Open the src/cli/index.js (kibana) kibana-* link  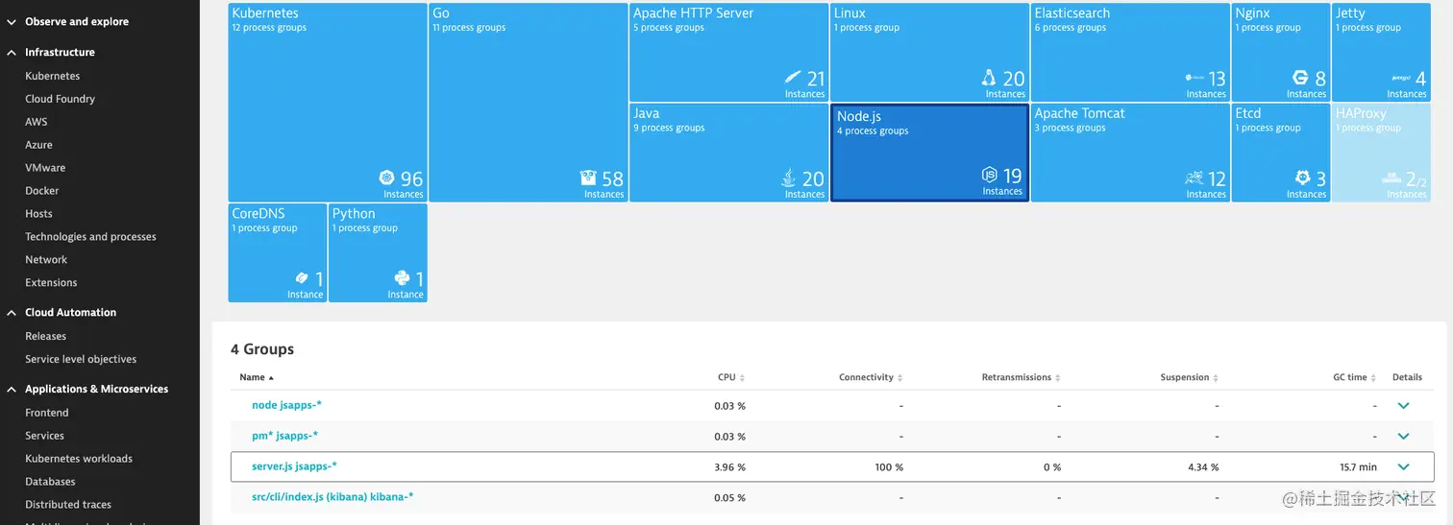click(332, 497)
